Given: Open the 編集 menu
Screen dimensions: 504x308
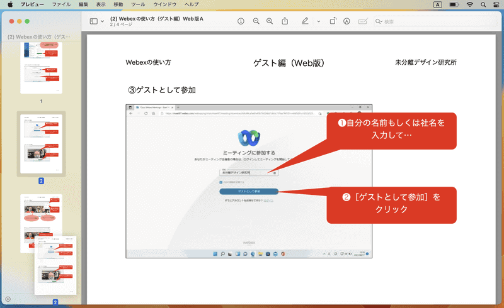Looking at the screenshot, I should 83,4.
